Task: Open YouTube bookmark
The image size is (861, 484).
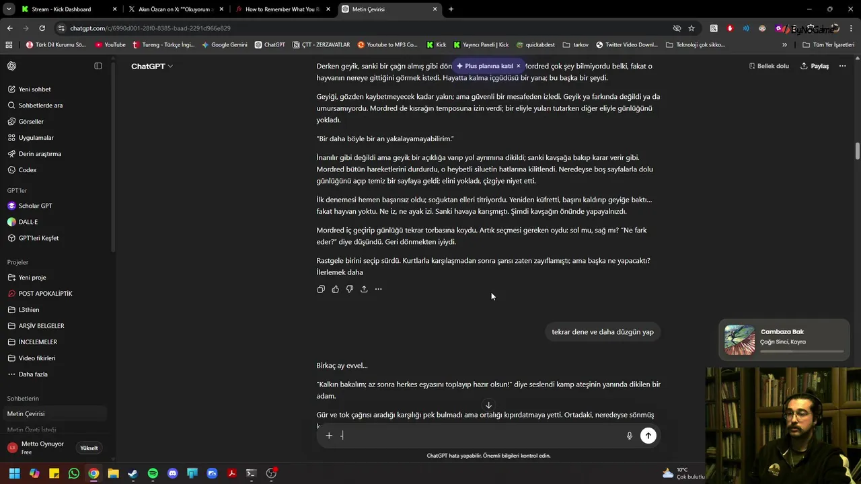Action: (110, 44)
